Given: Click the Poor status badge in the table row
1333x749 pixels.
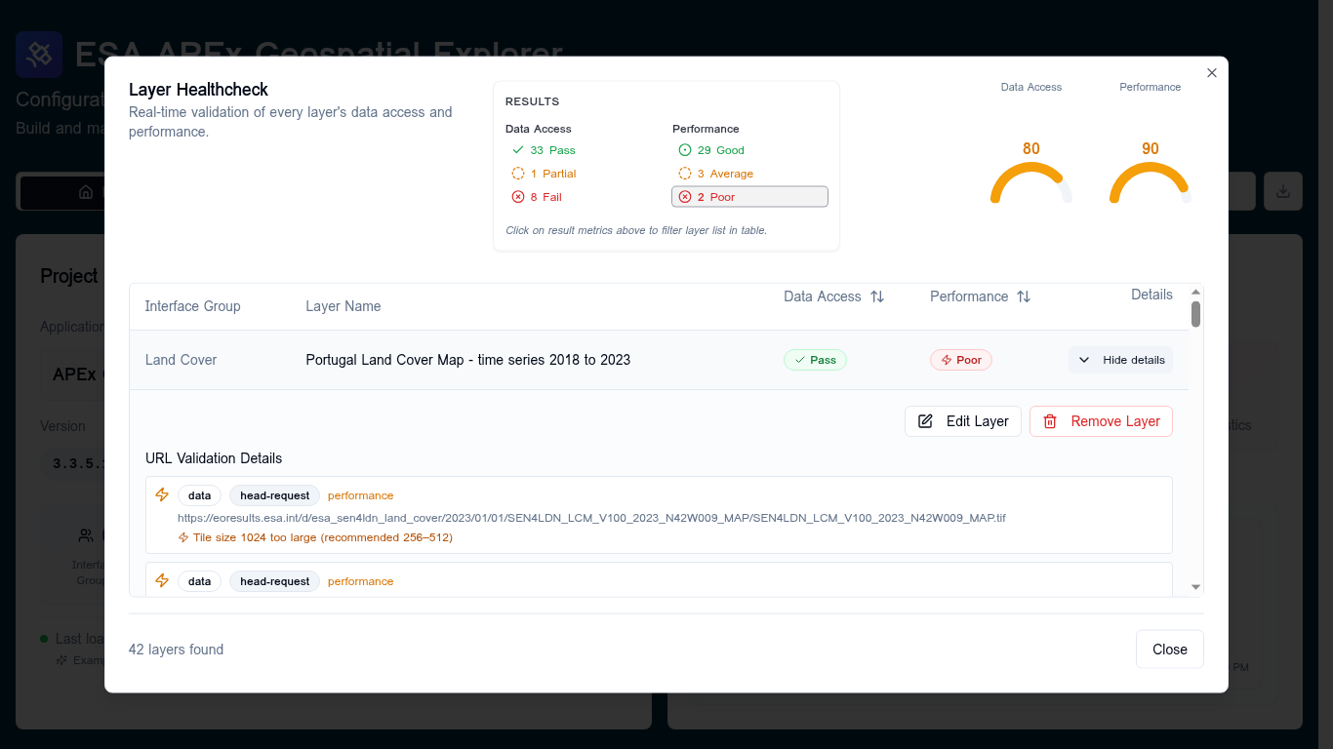Looking at the screenshot, I should click(x=961, y=360).
